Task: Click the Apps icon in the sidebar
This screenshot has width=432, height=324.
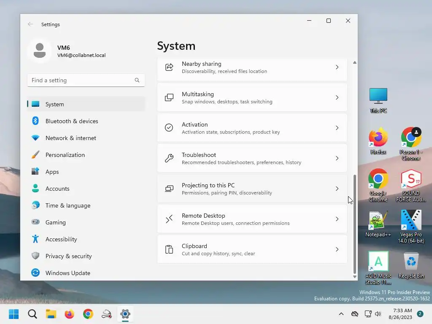Action: point(35,171)
